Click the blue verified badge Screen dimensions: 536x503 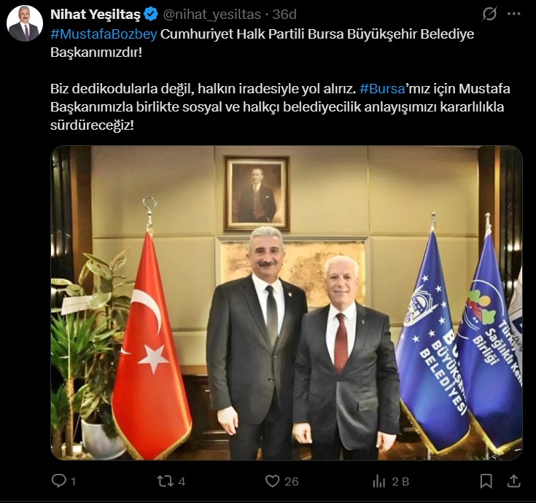151,15
